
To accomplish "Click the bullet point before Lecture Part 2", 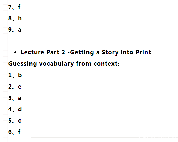I will (15, 52).
